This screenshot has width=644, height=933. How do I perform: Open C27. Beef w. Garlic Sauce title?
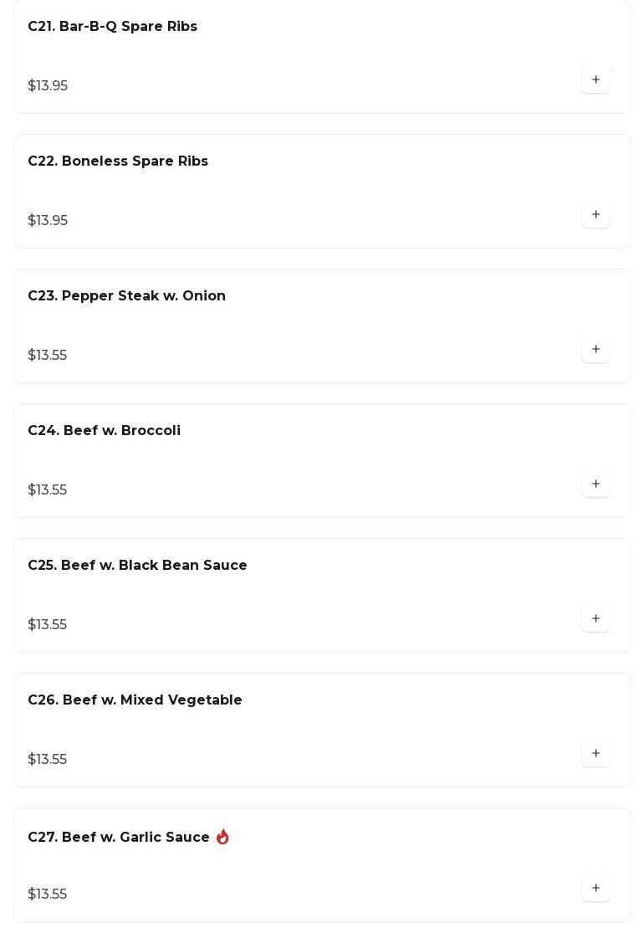[119, 838]
